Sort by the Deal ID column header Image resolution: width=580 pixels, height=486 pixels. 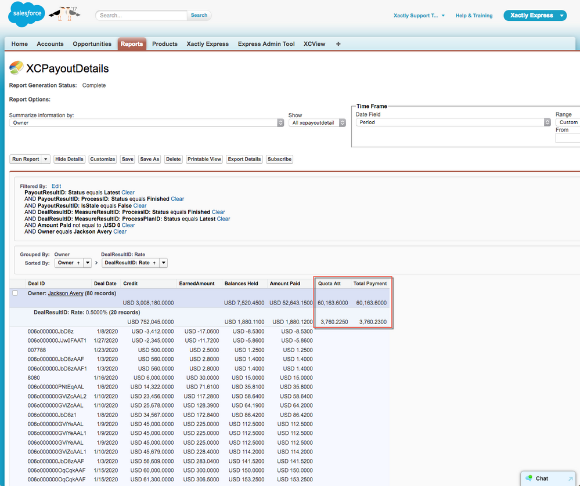[36, 284]
